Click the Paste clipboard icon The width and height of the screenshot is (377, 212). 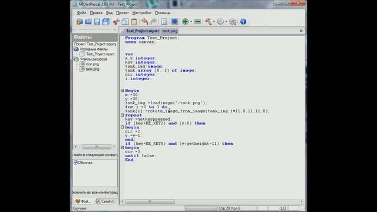tap(134, 22)
